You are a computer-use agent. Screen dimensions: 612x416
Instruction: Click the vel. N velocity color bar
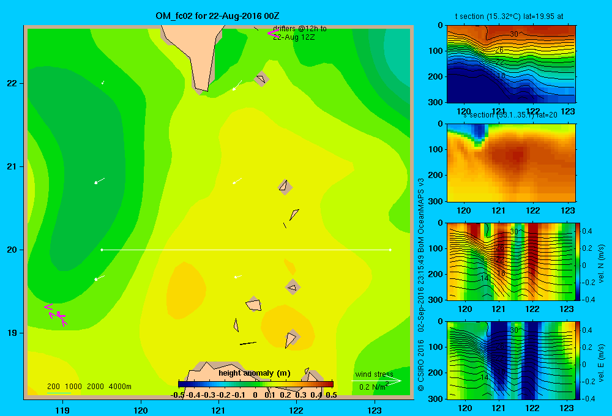coord(578,261)
